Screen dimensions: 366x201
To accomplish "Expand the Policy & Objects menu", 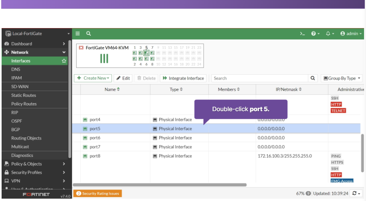I will tap(35, 164).
